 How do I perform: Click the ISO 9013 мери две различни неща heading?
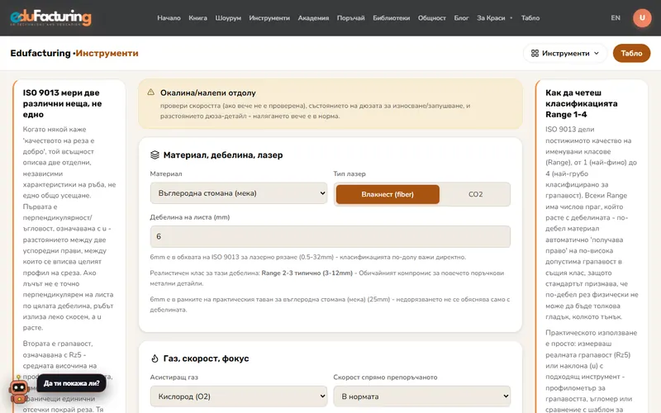click(63, 104)
